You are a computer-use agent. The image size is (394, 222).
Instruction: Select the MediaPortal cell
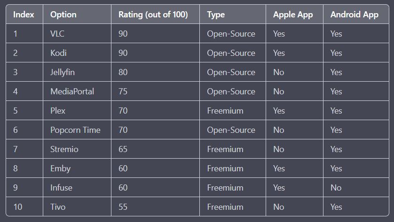(x=72, y=92)
